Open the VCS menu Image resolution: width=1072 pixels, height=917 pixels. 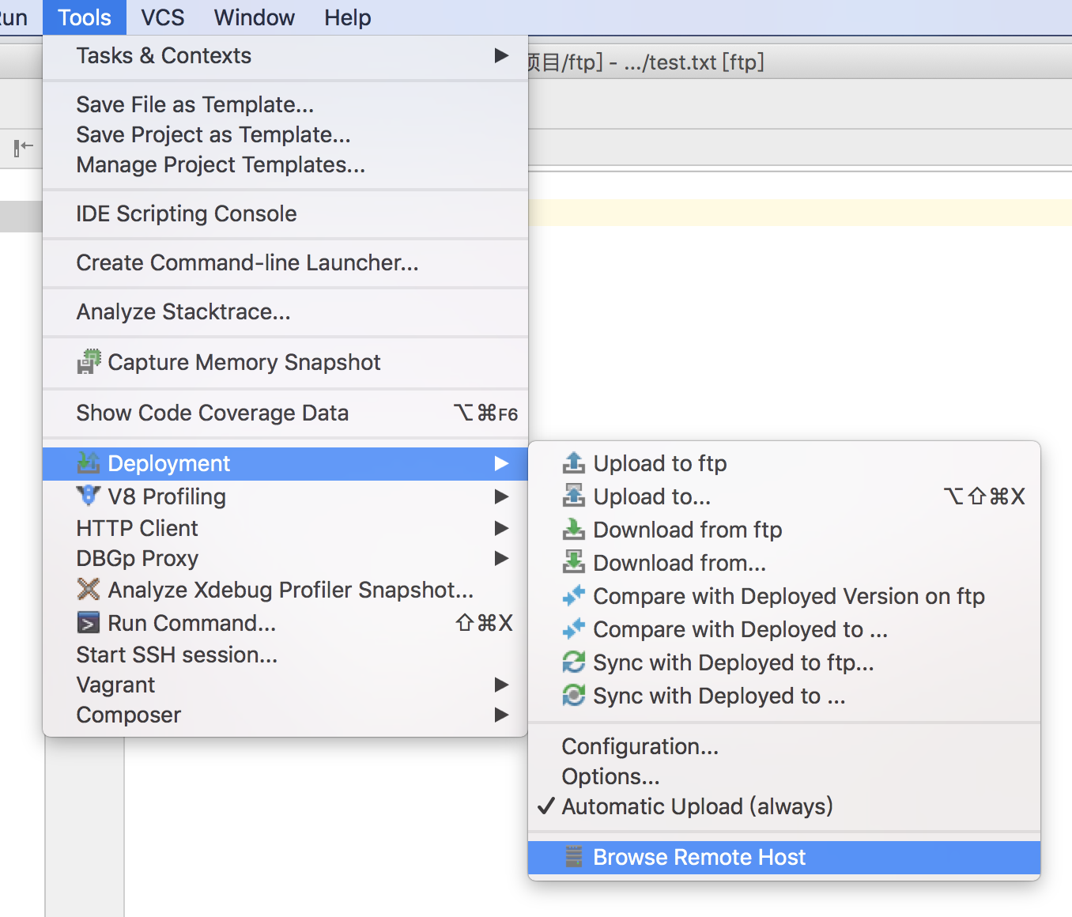tap(163, 17)
